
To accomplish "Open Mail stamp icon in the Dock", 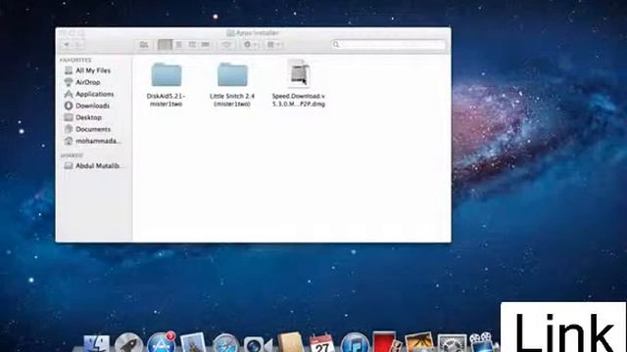I will coord(193,343).
